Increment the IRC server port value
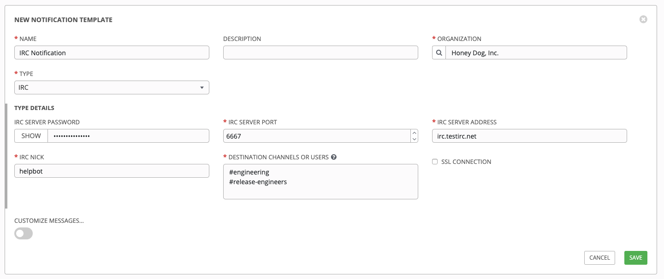The image size is (664, 279). [414, 133]
